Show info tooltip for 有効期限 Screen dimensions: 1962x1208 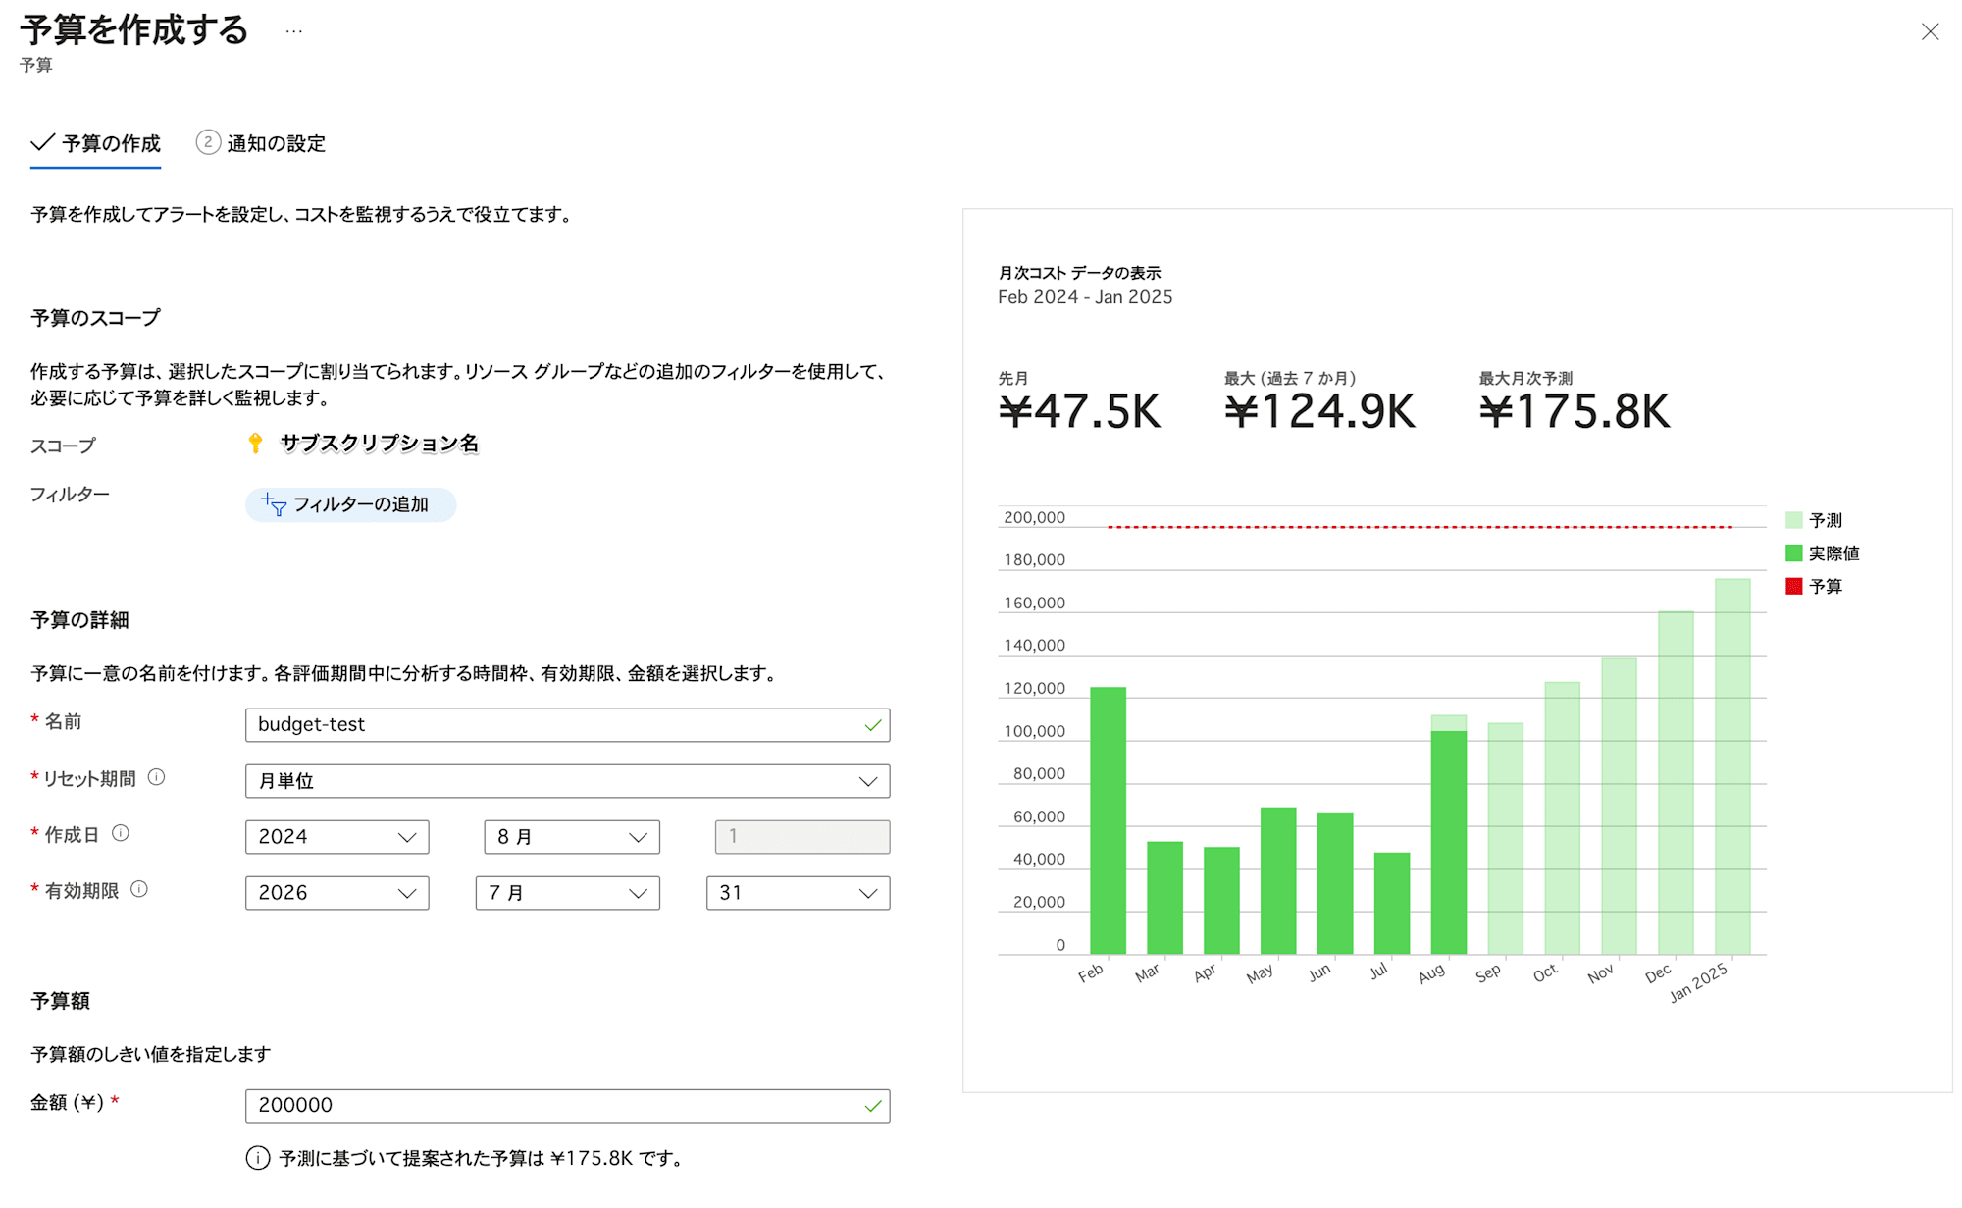pos(139,890)
